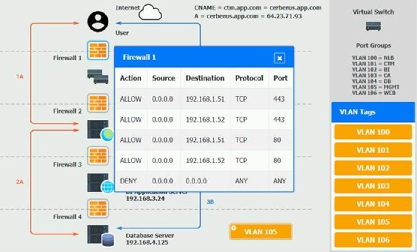Pick the VLAN 101 tag
The image size is (417, 252).
tap(373, 150)
